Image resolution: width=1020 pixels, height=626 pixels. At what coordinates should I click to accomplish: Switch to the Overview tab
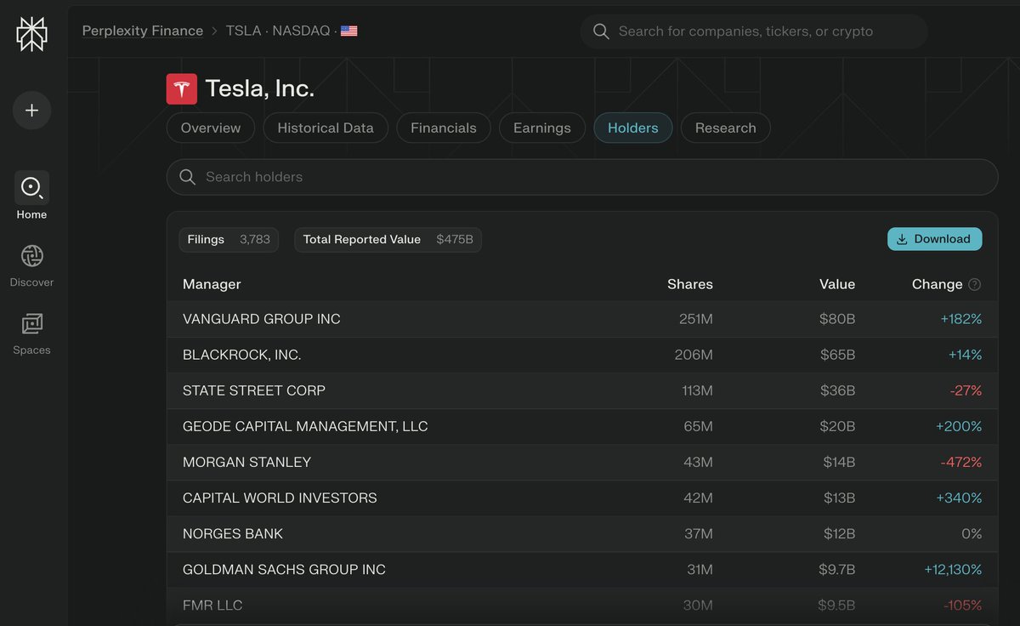tap(210, 128)
